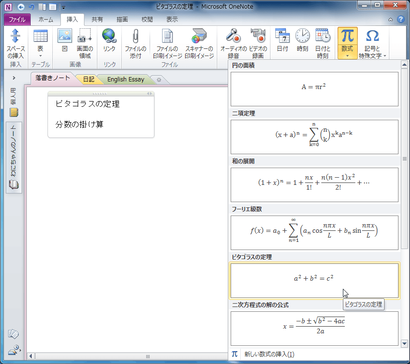This screenshot has height=364, width=410.
Task: Click the Scanner Printout (スキャナーの印刷イメージ) icon
Action: tap(199, 44)
